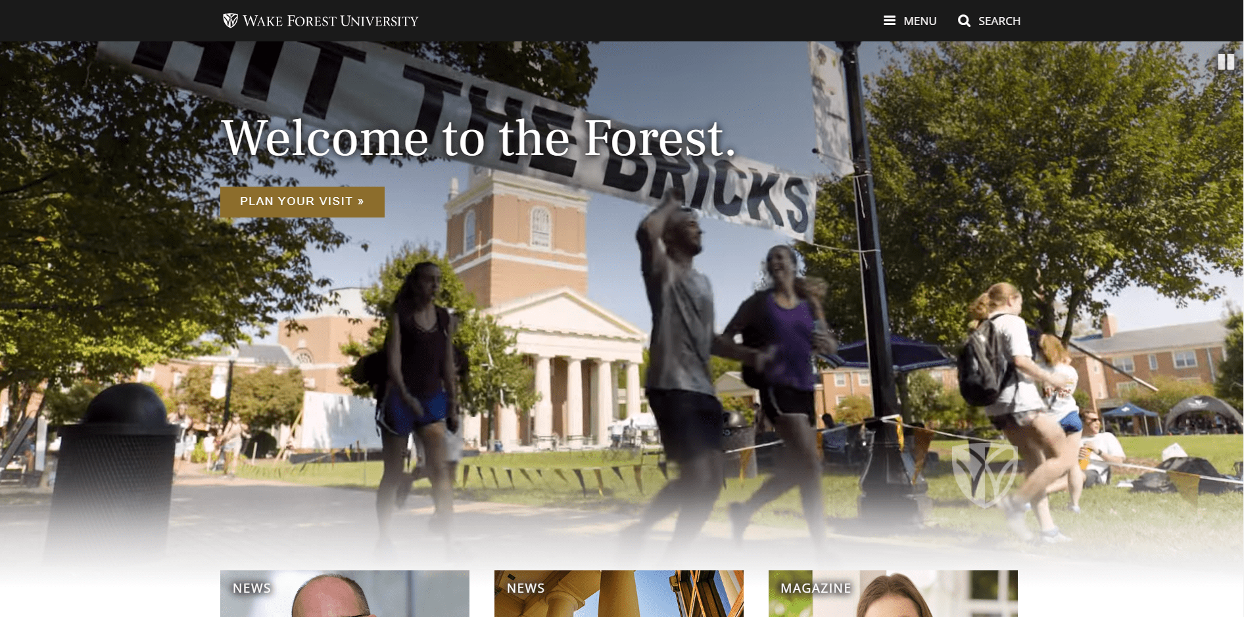Screen dimensions: 1244x617
Task: Select the SEARCH item in the header
Action: point(1000,20)
